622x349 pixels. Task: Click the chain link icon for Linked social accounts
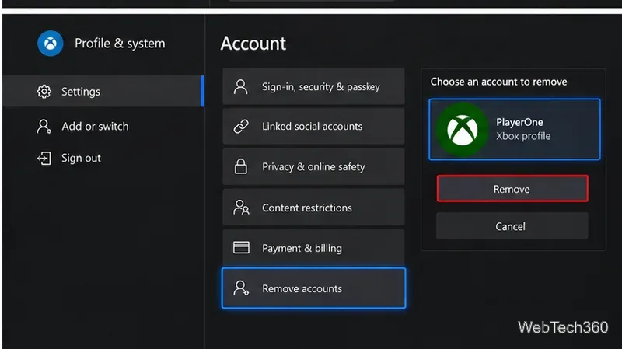241,127
